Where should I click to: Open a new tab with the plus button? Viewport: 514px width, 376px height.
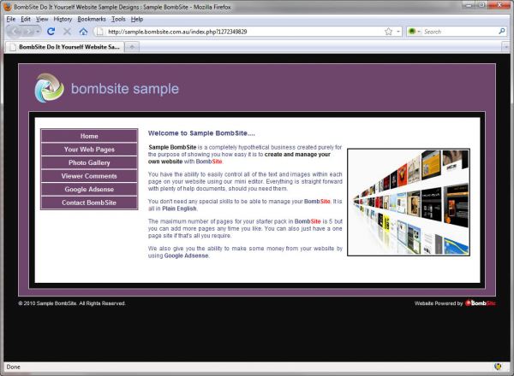132,47
